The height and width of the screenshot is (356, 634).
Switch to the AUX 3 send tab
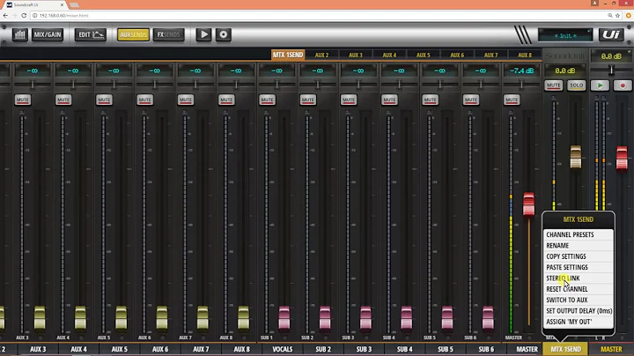point(356,55)
